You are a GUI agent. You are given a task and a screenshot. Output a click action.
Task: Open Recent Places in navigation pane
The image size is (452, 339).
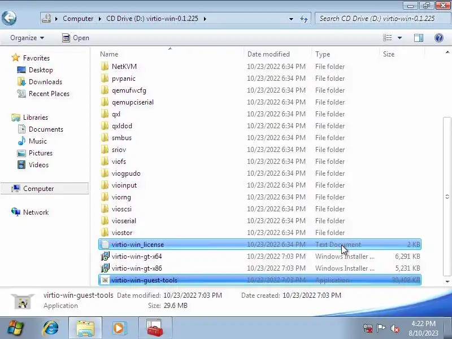click(x=44, y=94)
